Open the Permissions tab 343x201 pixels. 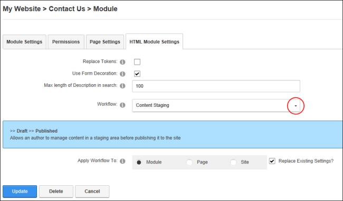point(66,42)
